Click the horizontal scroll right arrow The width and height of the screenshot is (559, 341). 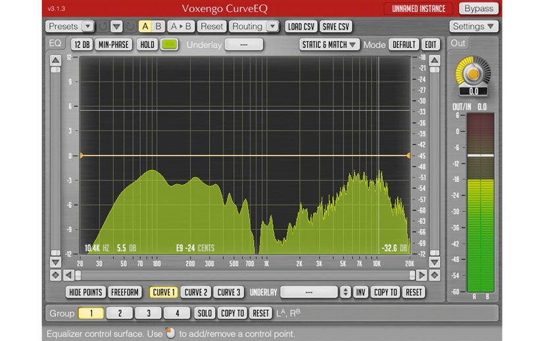click(x=422, y=275)
